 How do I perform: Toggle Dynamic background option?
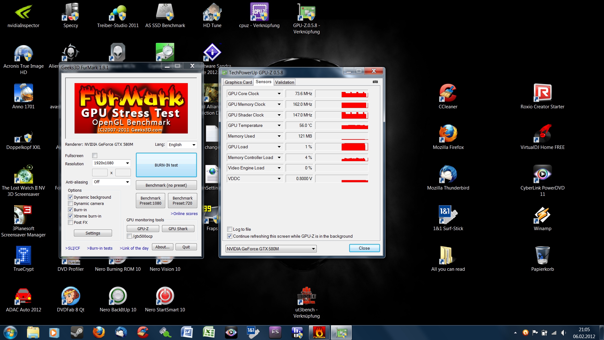[x=70, y=197]
